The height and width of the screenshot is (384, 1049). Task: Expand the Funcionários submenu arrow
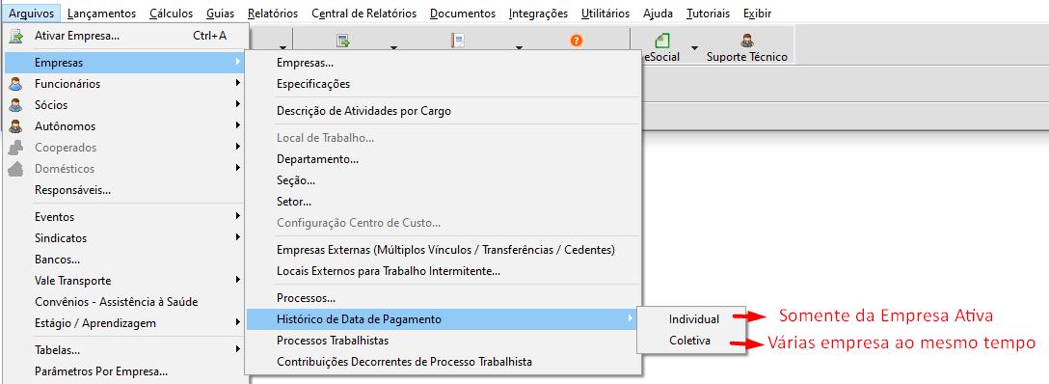point(237,84)
